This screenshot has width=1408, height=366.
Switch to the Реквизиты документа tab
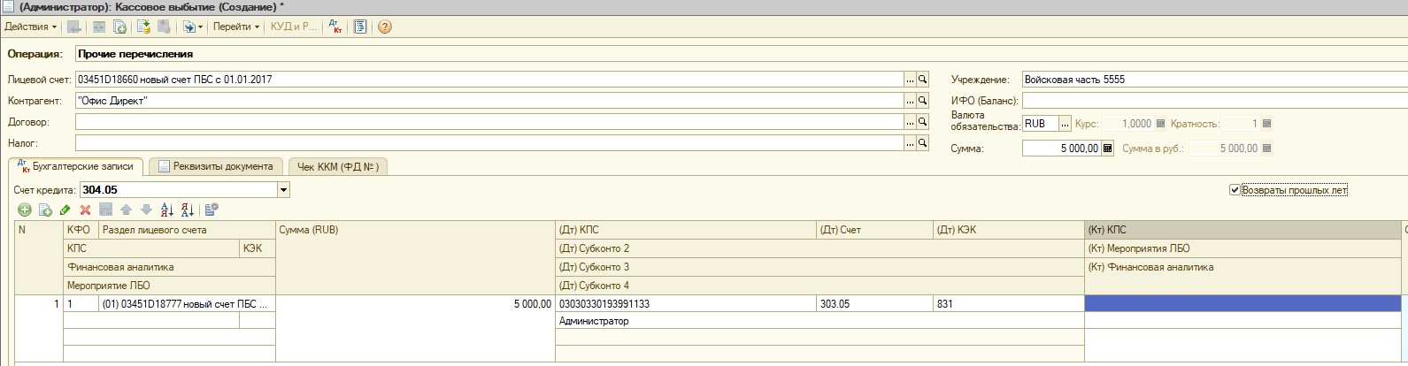(216, 166)
